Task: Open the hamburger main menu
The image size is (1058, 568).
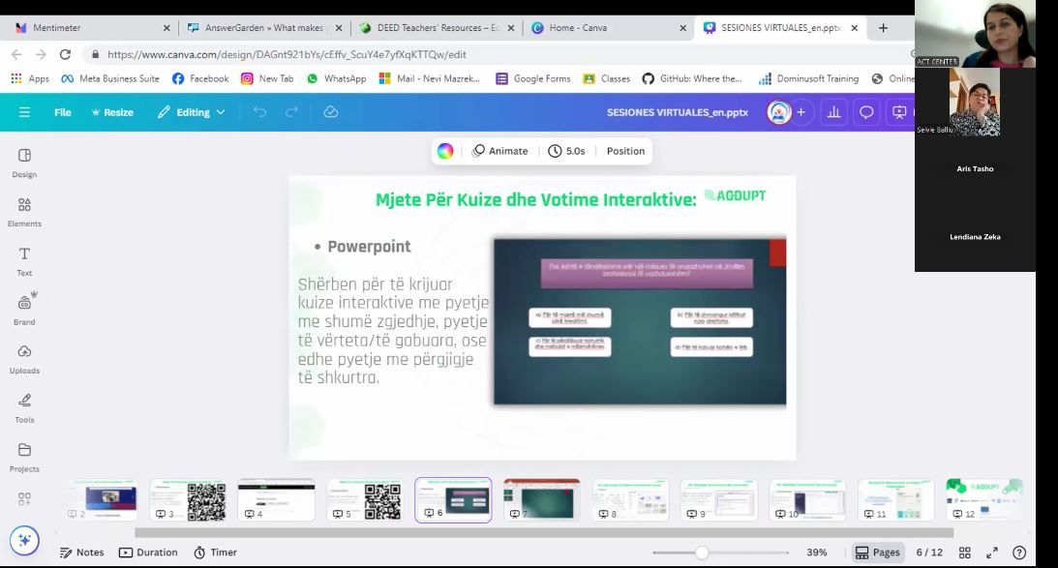Action: pos(24,112)
